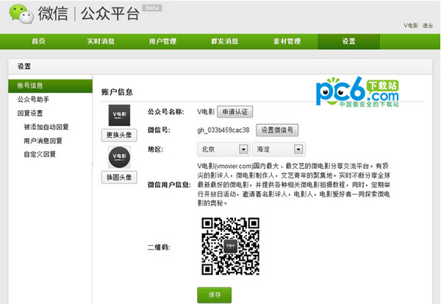The image size is (441, 304).
Task: Click the 二维码 label
Action: point(159,247)
